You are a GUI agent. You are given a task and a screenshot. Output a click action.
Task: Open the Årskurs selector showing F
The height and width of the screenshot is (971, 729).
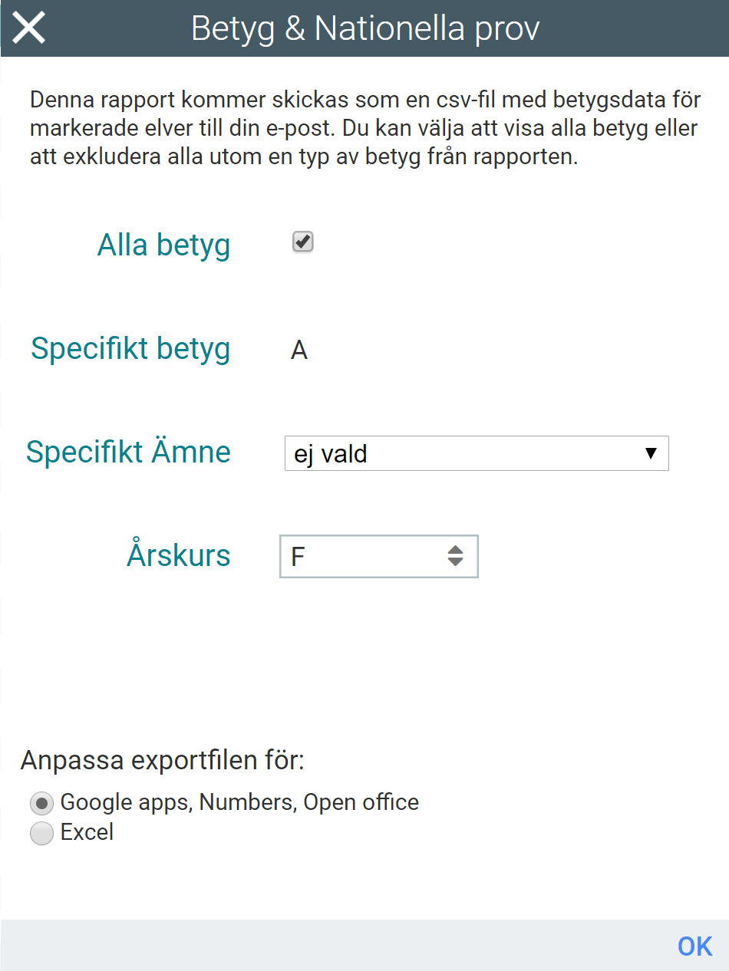(x=378, y=556)
